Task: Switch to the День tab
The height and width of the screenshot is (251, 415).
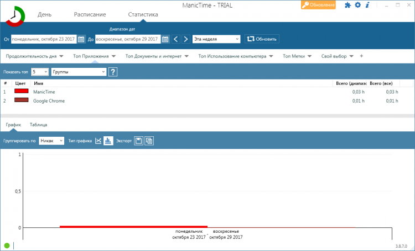Action: tap(44, 14)
